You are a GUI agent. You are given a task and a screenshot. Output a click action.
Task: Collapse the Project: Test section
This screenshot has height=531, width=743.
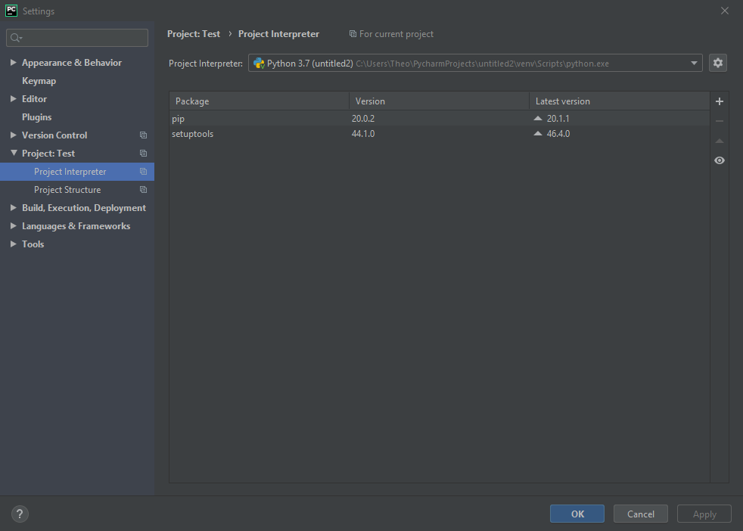14,153
